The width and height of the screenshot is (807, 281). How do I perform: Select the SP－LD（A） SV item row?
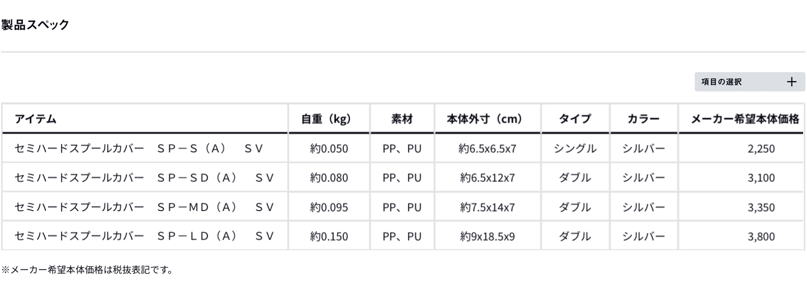coord(144,236)
